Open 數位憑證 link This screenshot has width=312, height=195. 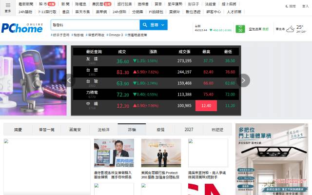coord(193,12)
